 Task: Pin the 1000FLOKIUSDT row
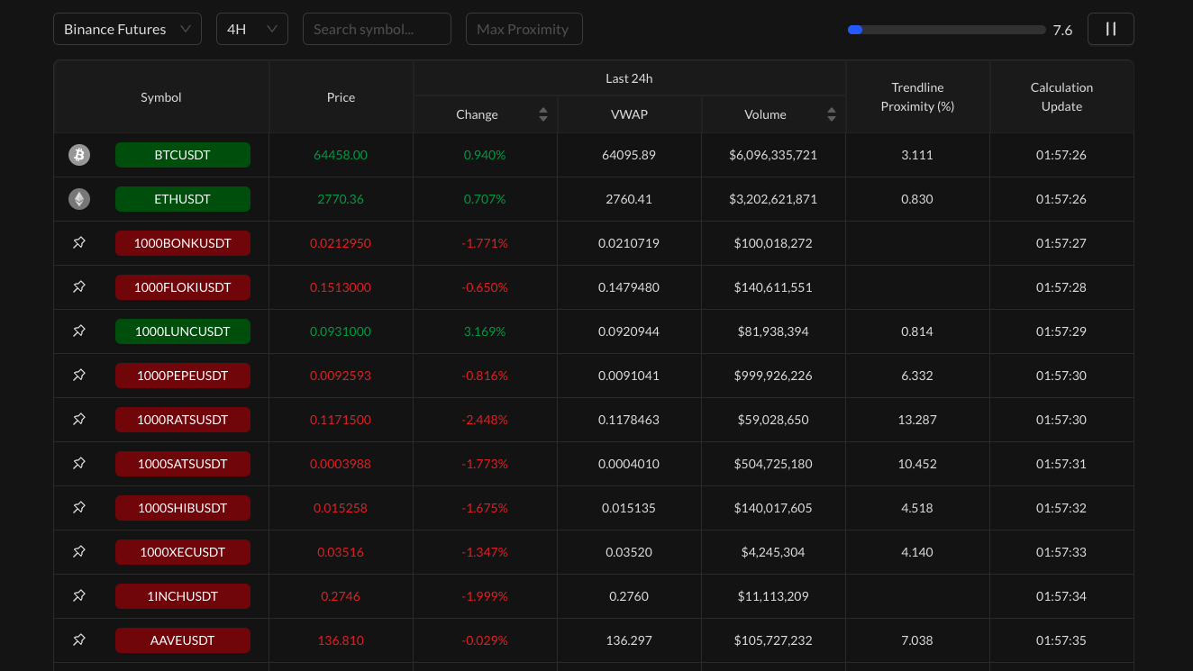79,287
